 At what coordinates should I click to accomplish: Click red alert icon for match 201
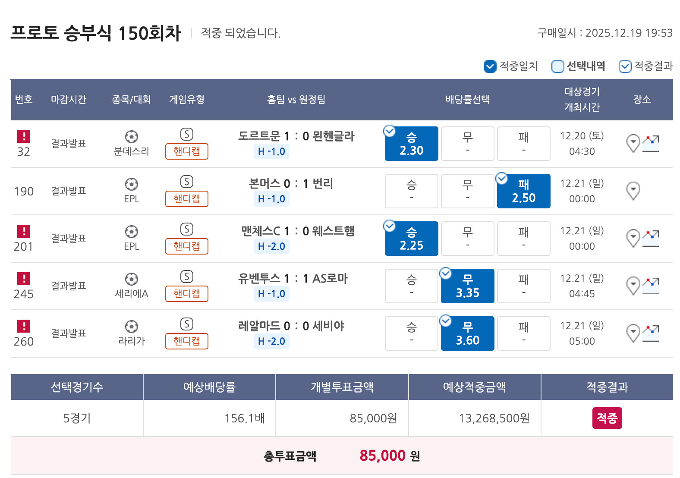click(24, 231)
